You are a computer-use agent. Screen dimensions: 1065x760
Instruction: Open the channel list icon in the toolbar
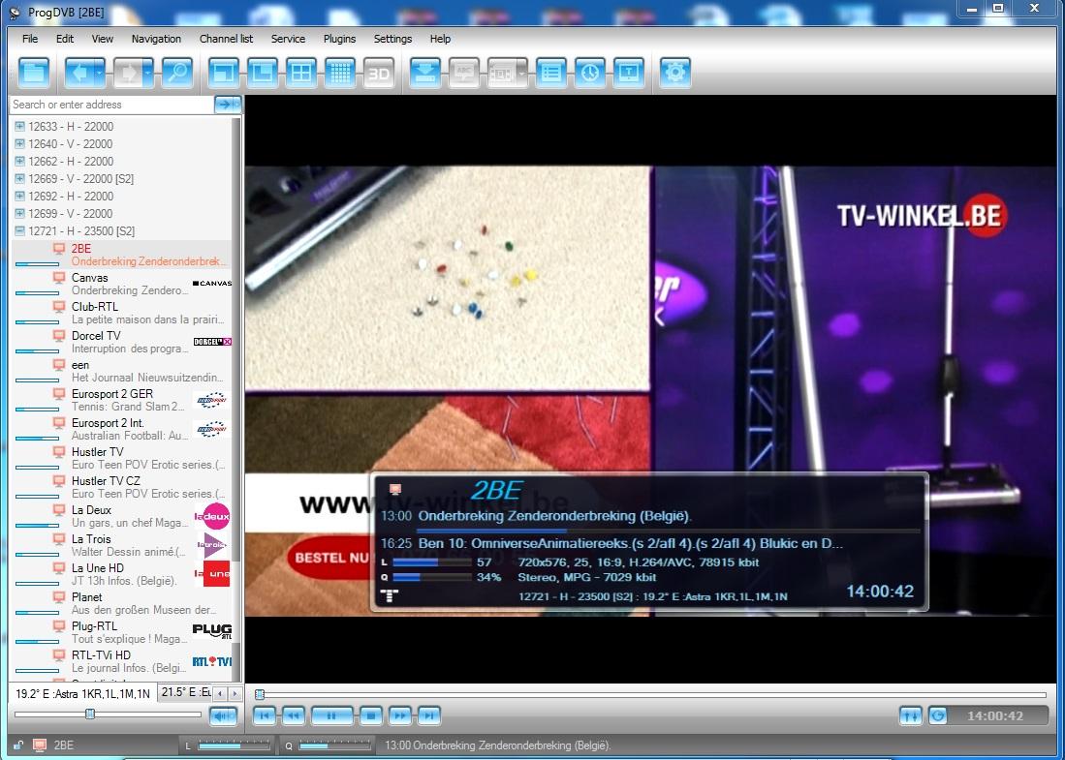point(550,73)
